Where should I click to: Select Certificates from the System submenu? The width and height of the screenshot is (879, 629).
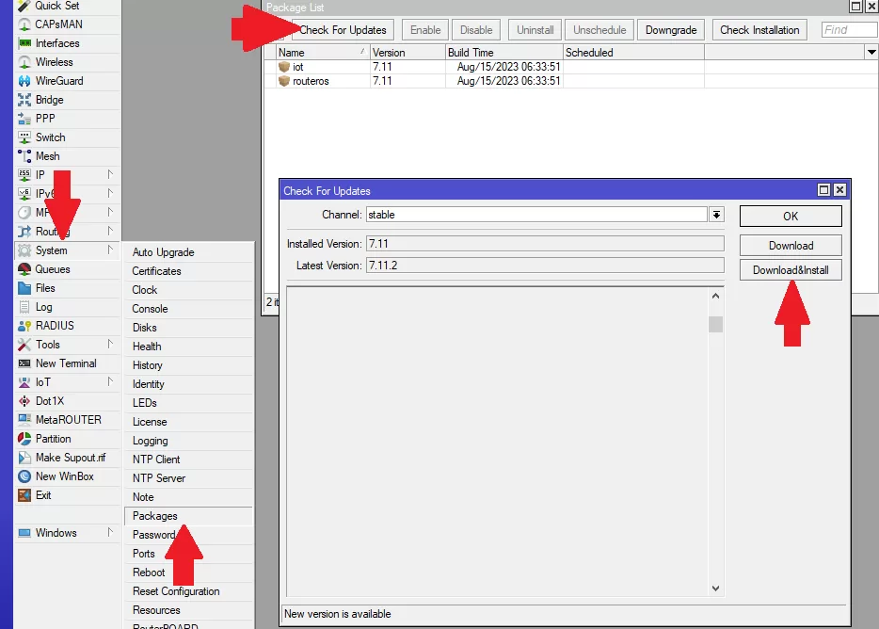188,271
